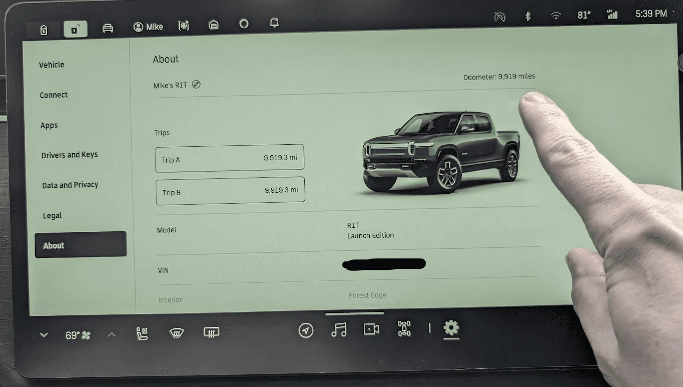Tap the Gear Guard camera icon

184,26
